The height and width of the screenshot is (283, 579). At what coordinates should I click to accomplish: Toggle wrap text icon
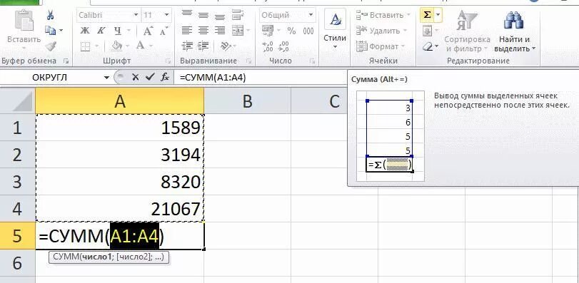click(x=238, y=15)
